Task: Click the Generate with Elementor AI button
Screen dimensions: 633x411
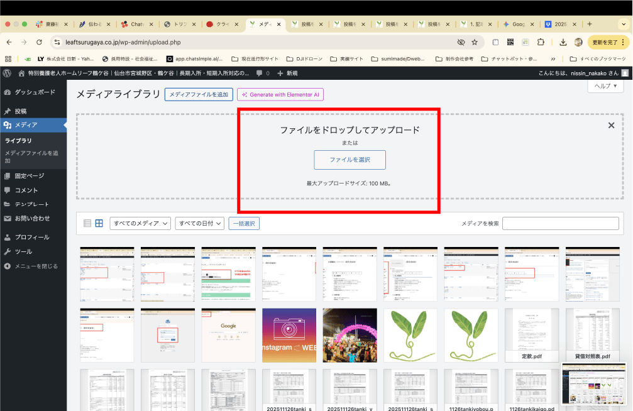Action: (280, 94)
